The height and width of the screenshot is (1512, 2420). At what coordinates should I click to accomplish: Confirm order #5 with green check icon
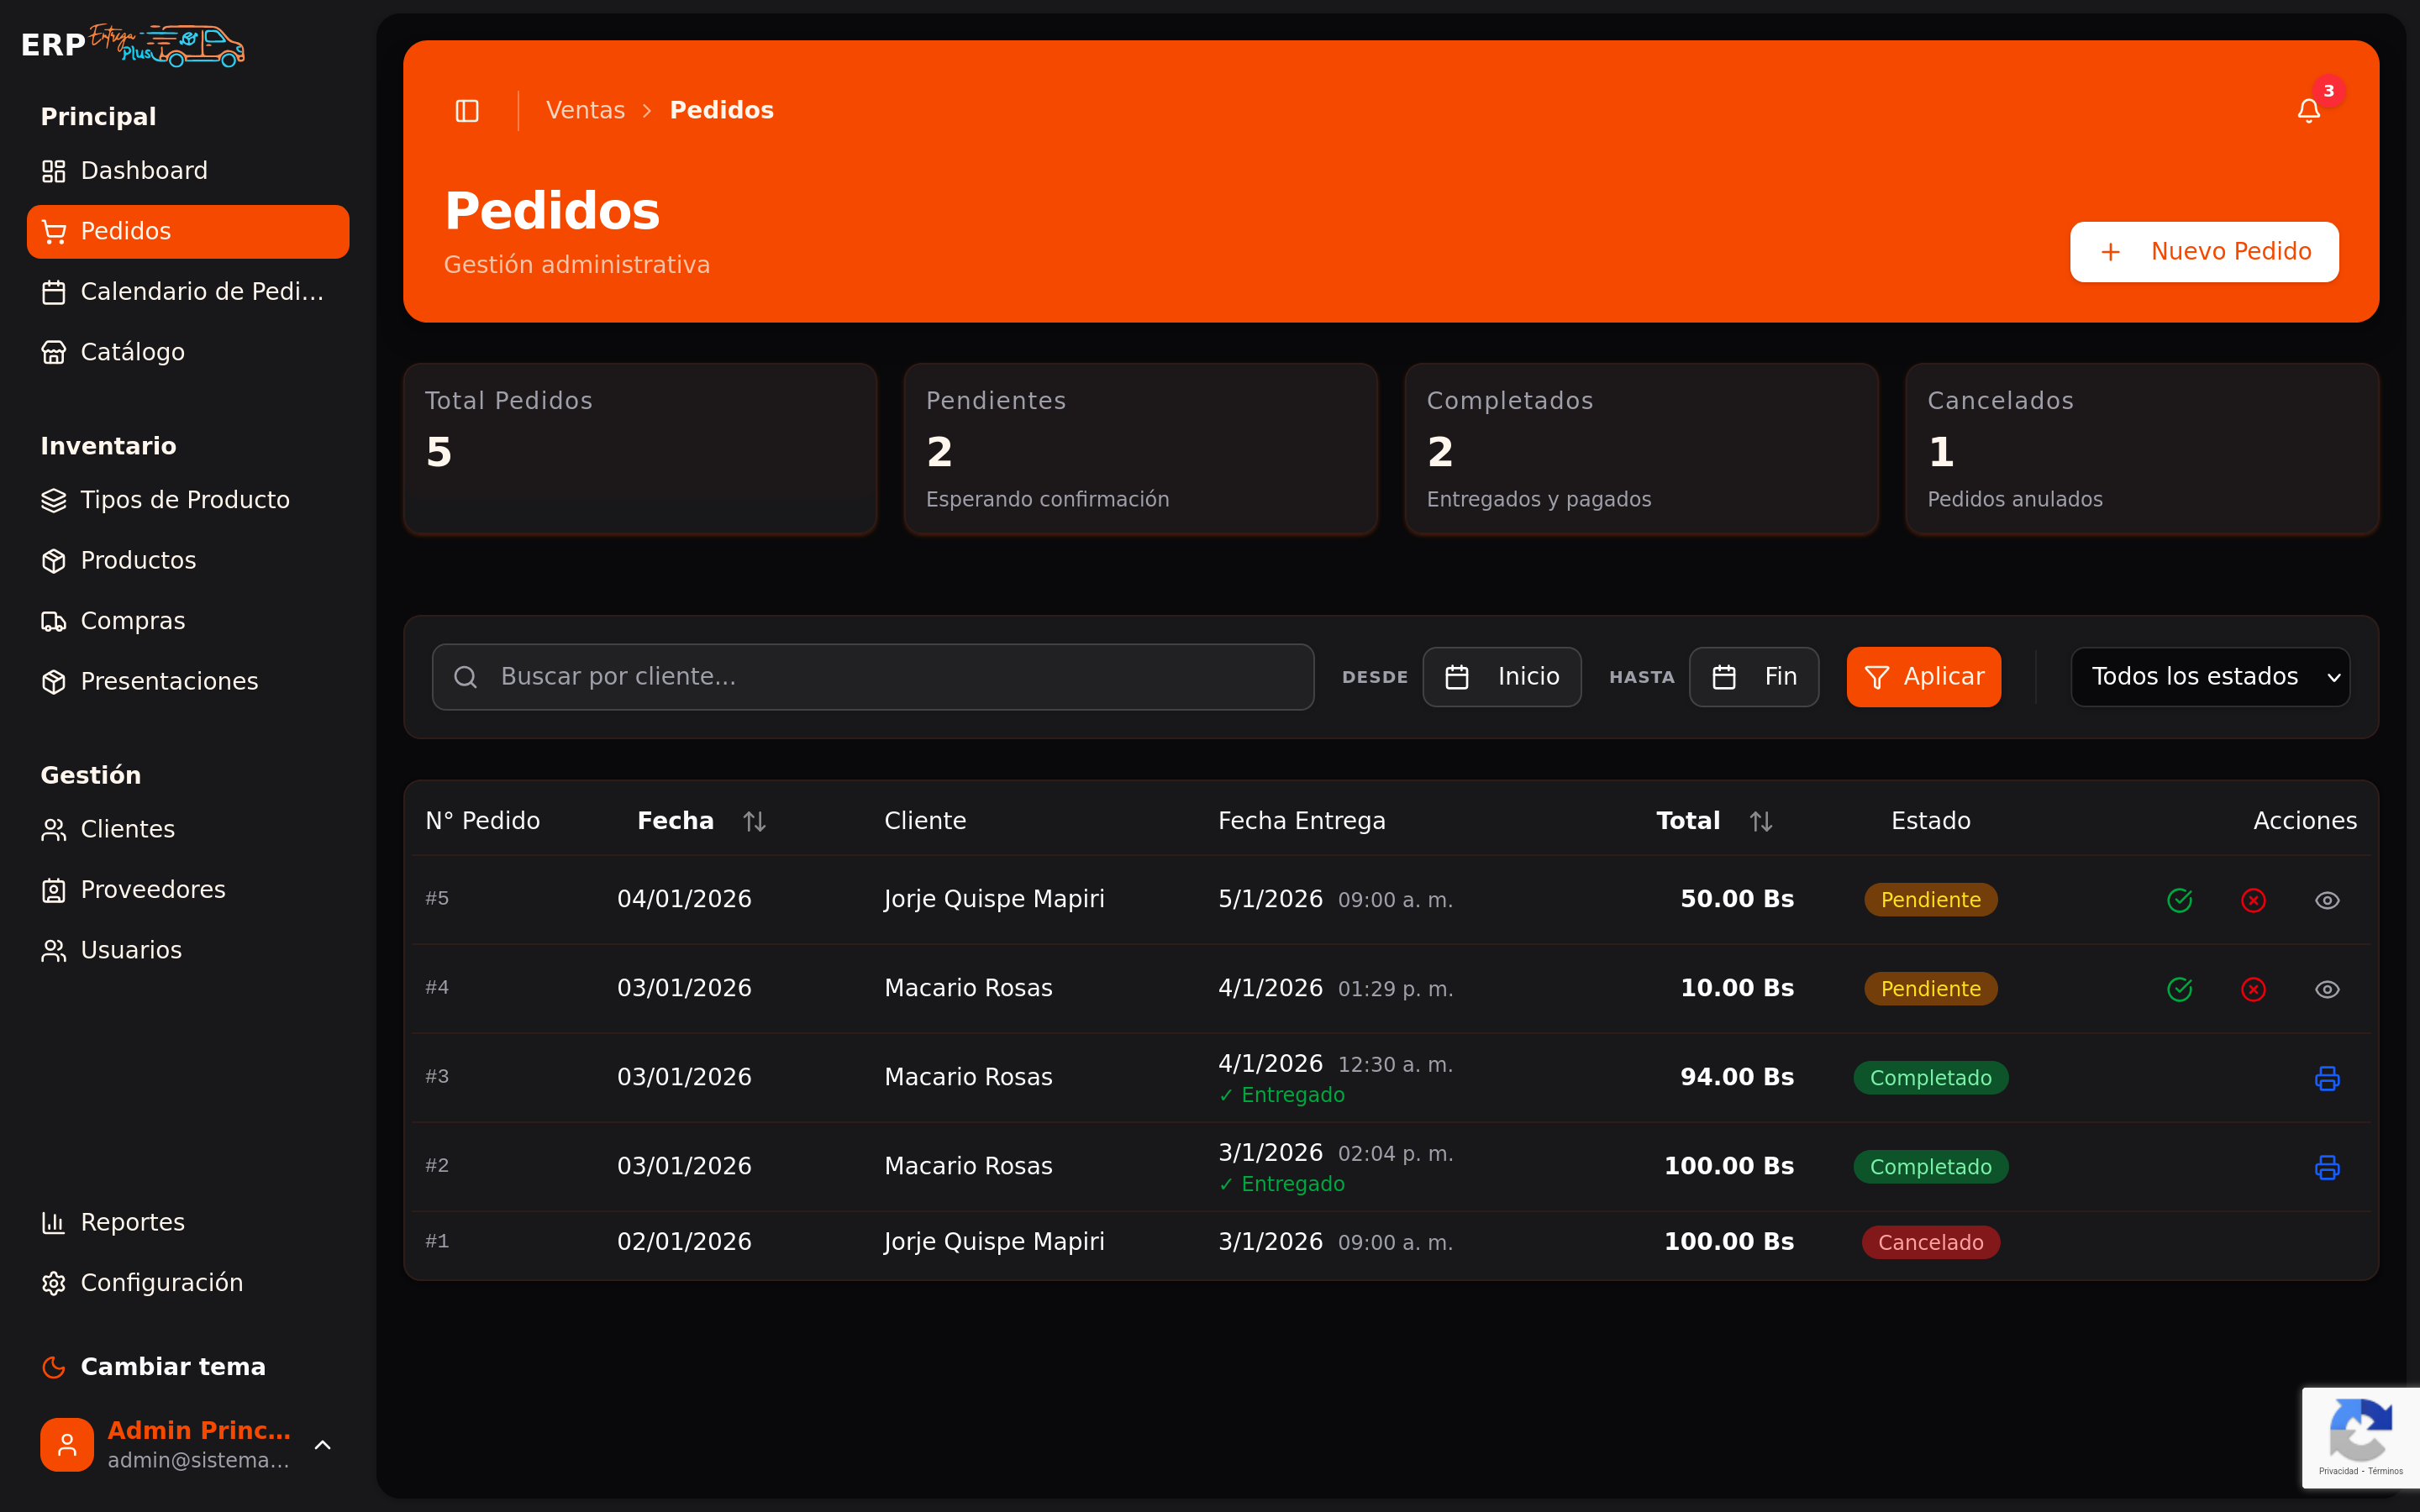pos(2179,900)
